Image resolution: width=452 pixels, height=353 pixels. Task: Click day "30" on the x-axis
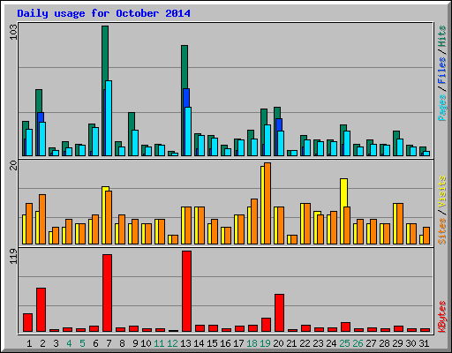411,343
